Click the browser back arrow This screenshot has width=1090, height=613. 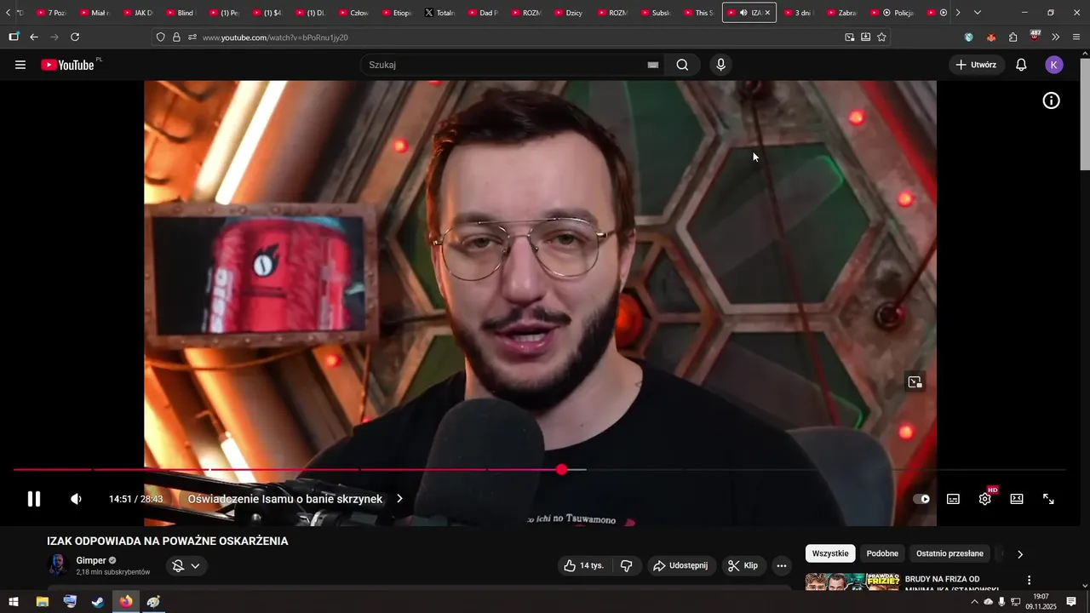34,37
